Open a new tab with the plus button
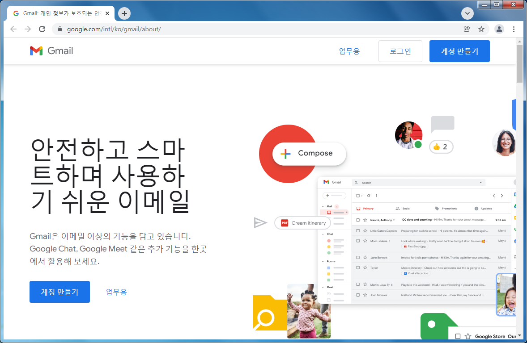The image size is (527, 343). coord(124,13)
